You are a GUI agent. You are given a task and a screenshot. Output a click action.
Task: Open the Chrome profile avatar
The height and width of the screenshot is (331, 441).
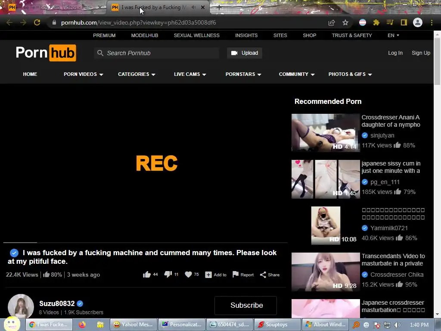click(x=418, y=22)
